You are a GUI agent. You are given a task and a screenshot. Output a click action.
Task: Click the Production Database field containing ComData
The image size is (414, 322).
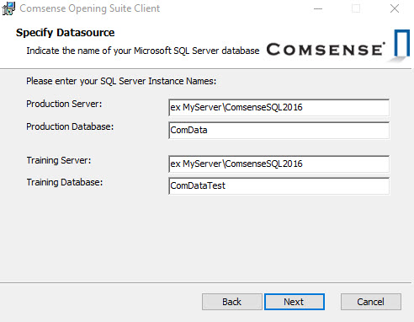pyautogui.click(x=279, y=130)
